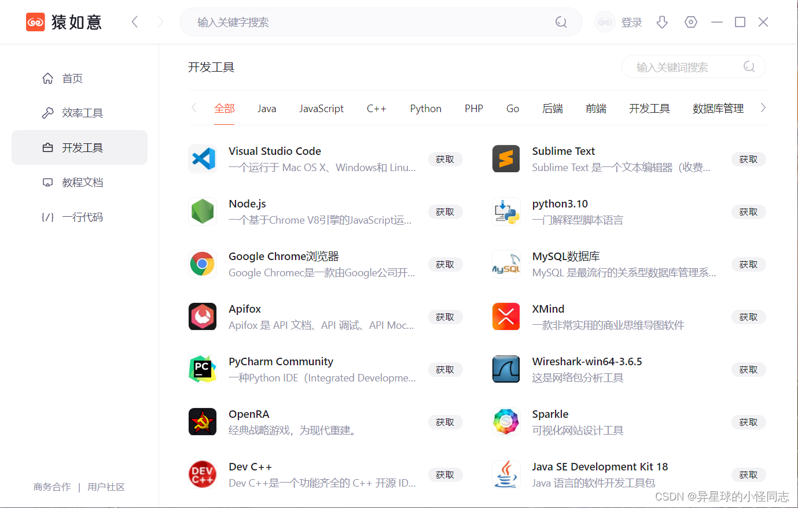This screenshot has height=508, width=798.
Task: Click the PyCharm Community icon
Action: pyautogui.click(x=203, y=369)
